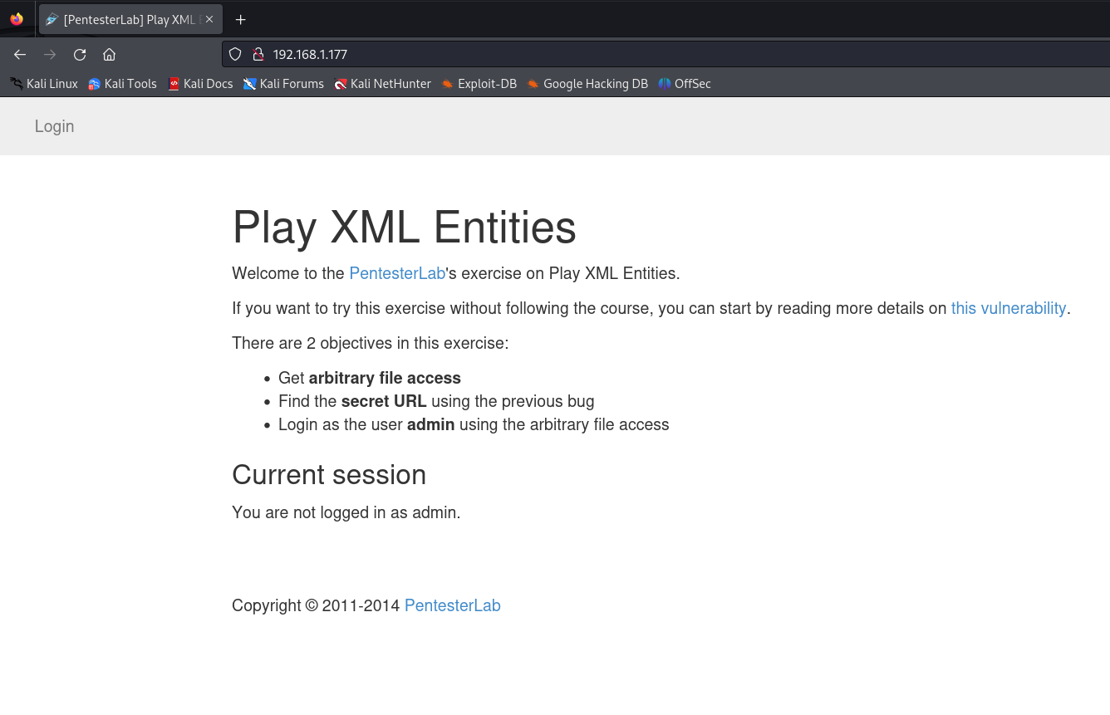Screen dimensions: 1110x715
Task: Open the OffSec bookmark
Action: point(685,84)
